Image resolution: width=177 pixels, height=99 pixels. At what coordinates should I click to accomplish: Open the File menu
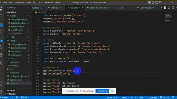[5, 2]
